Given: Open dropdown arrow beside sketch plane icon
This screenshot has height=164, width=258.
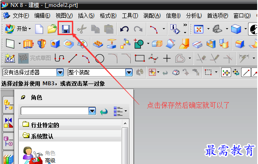Looking at the screenshot, I should coord(19,44).
